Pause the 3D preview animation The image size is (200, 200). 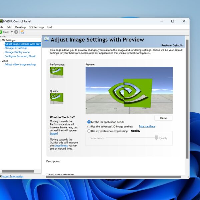pyautogui.click(x=163, y=118)
